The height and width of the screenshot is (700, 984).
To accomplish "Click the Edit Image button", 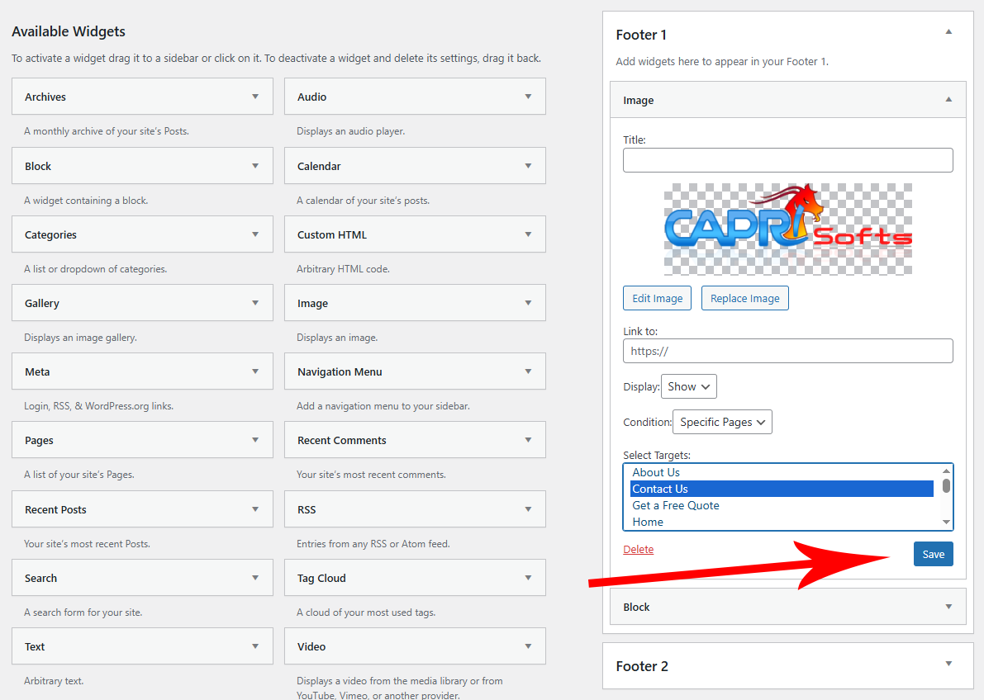I will (657, 298).
